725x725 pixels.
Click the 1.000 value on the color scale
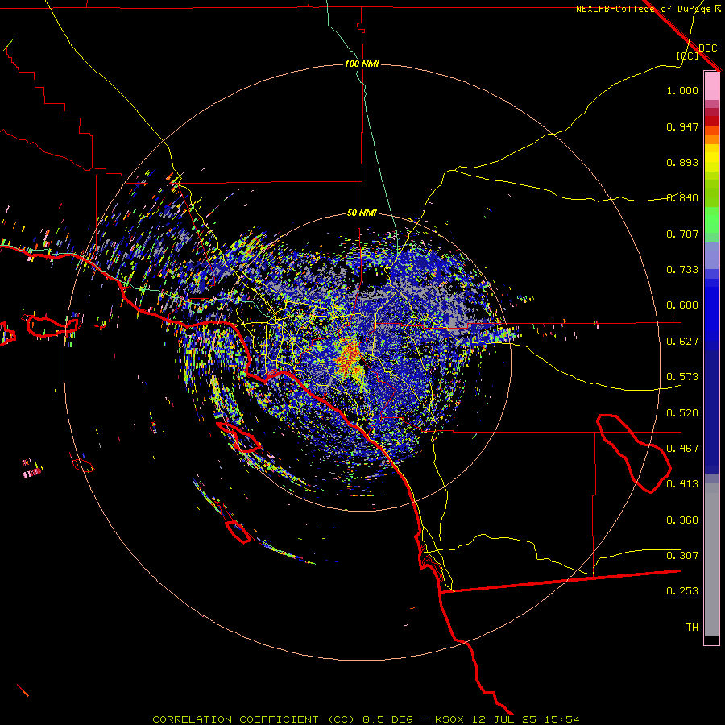tap(682, 90)
